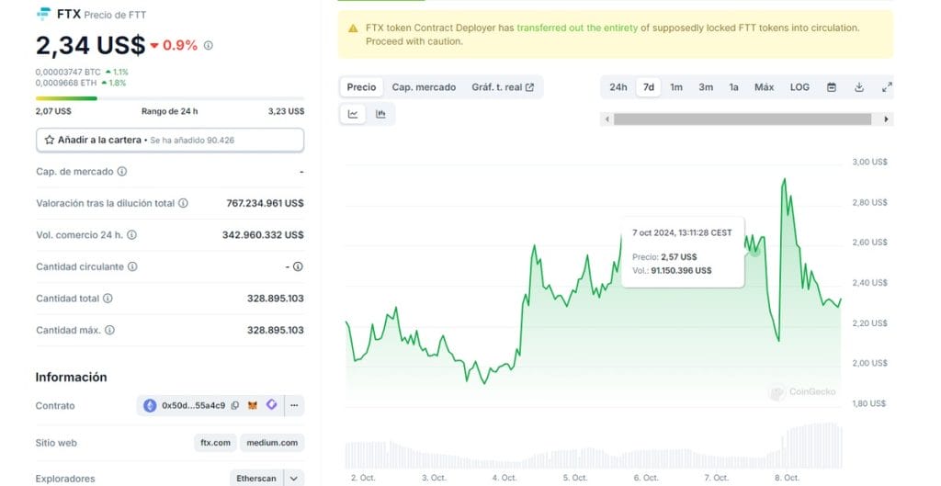Select 24h time range

tap(618, 87)
